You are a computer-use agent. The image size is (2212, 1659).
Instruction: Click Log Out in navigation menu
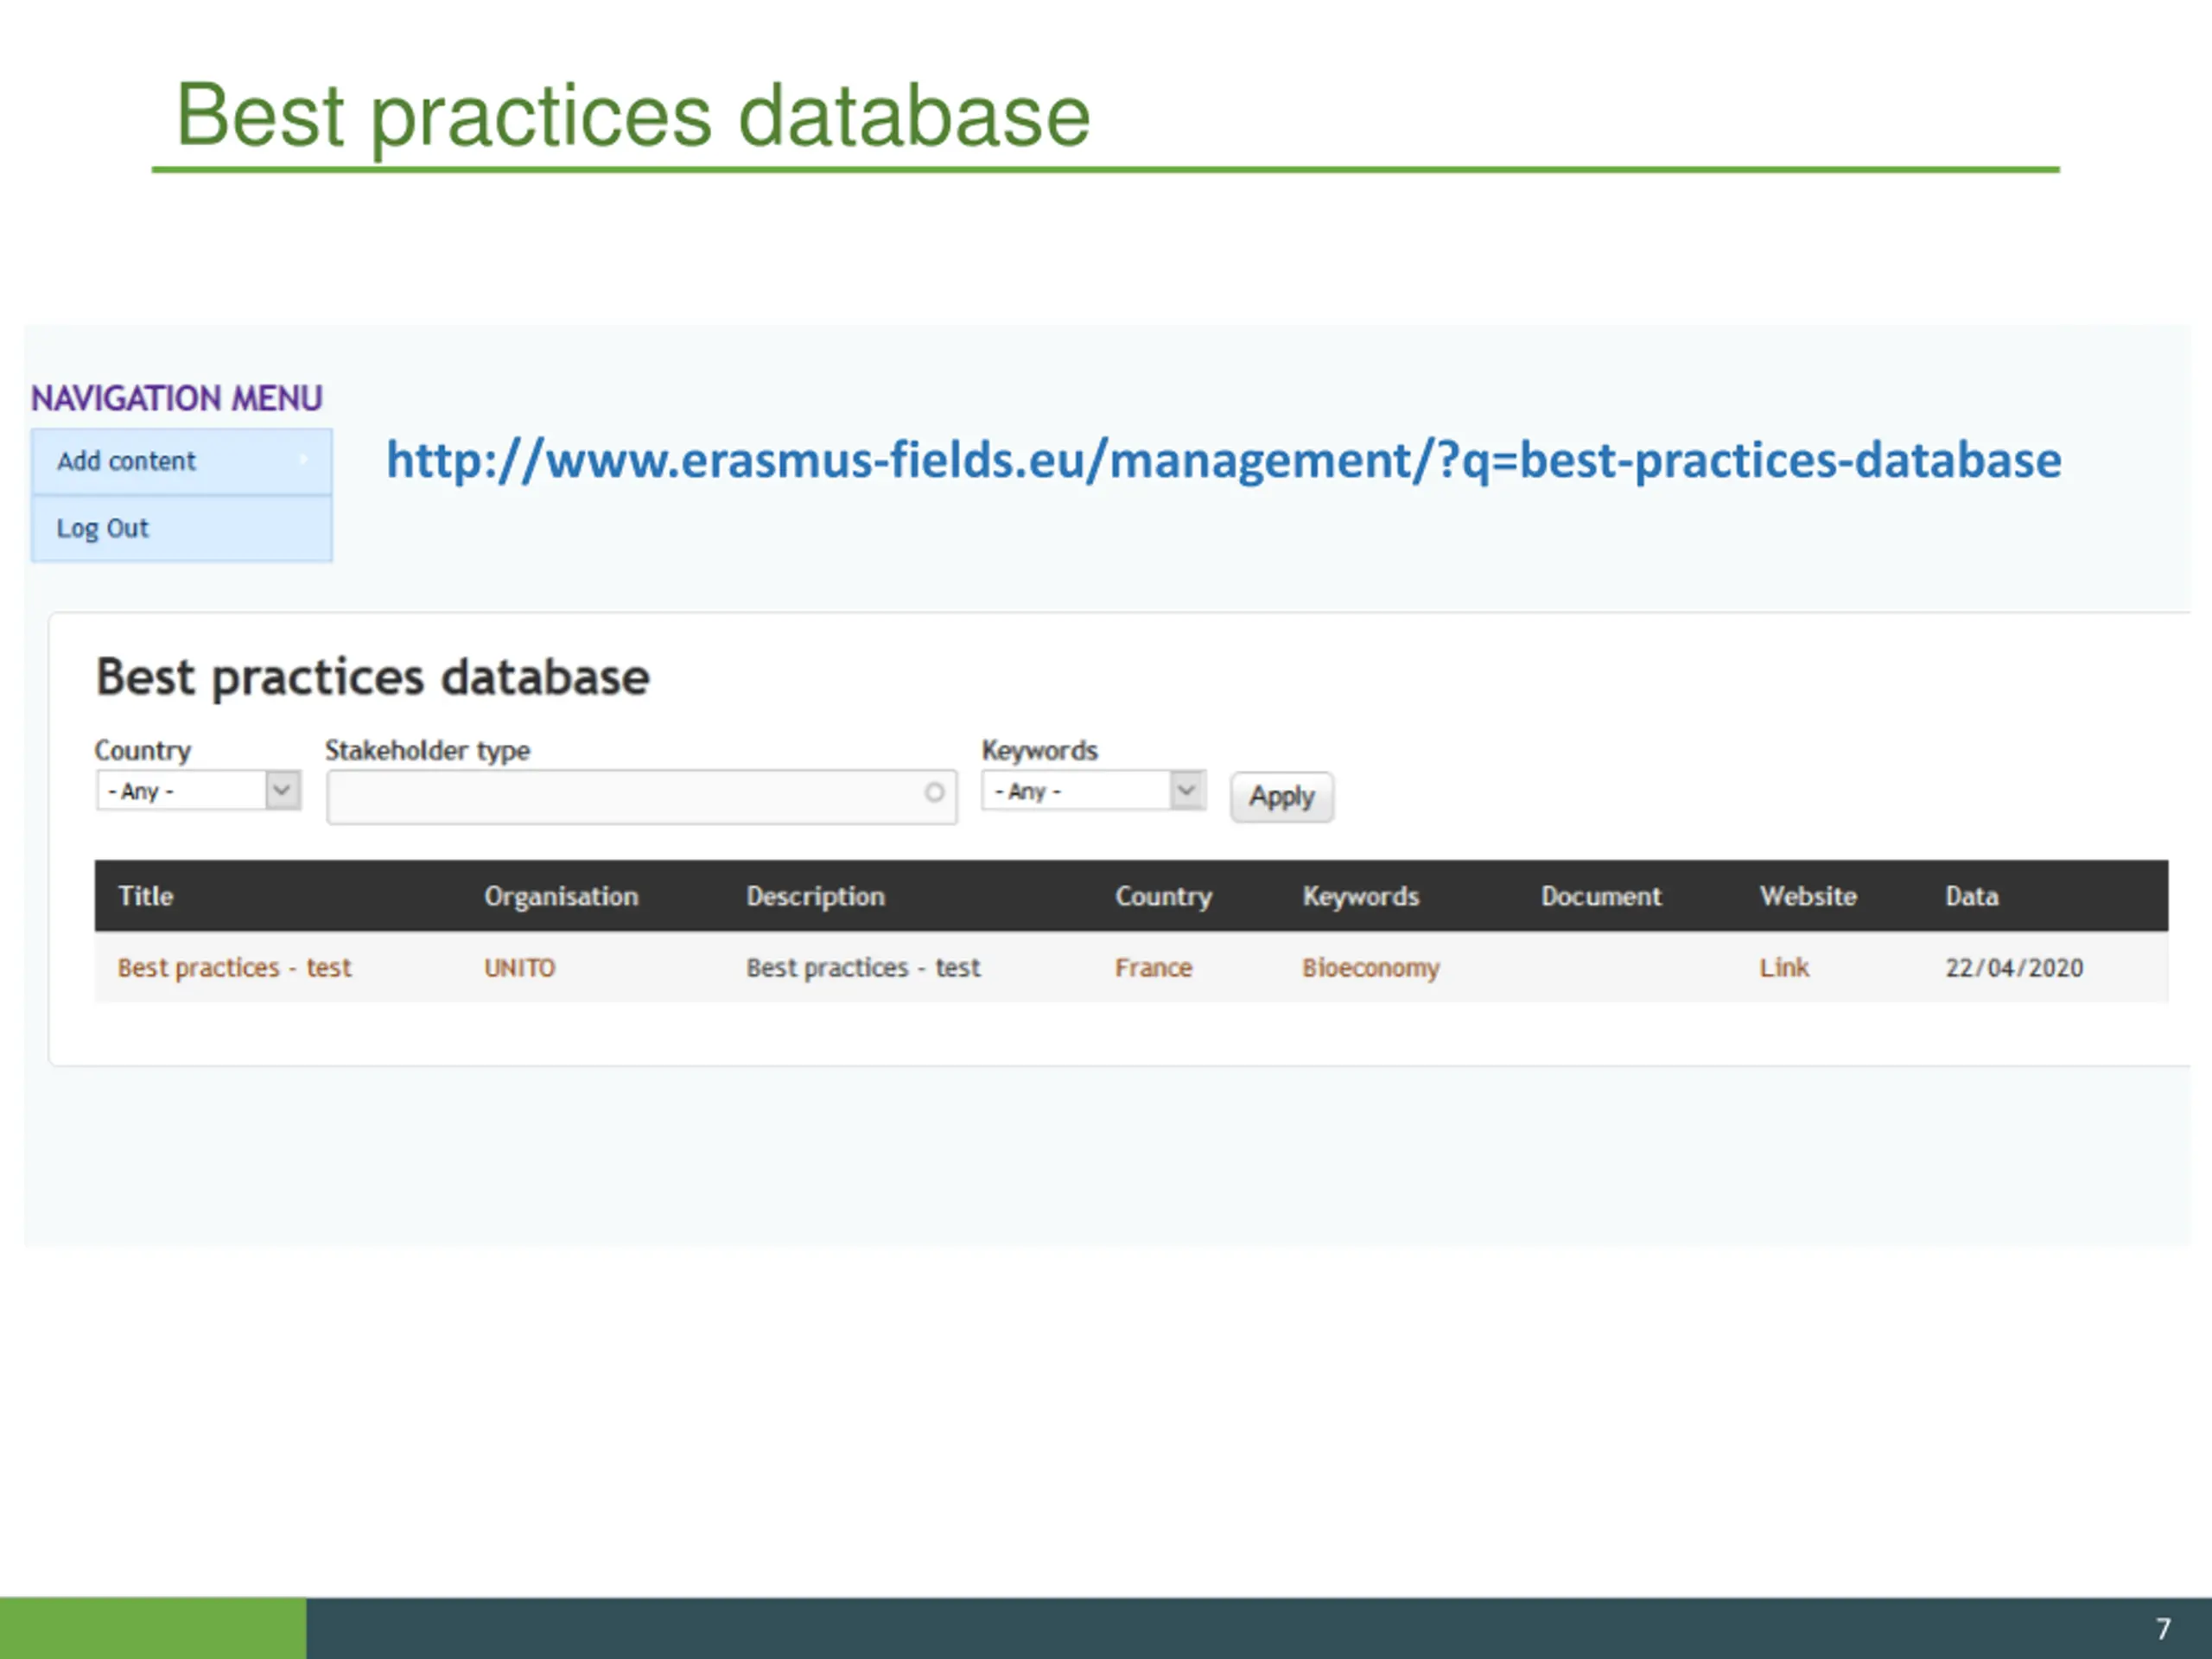coord(181,529)
